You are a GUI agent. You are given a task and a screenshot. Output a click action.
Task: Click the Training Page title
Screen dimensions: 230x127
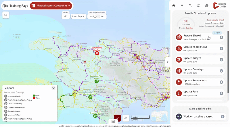[19, 6]
